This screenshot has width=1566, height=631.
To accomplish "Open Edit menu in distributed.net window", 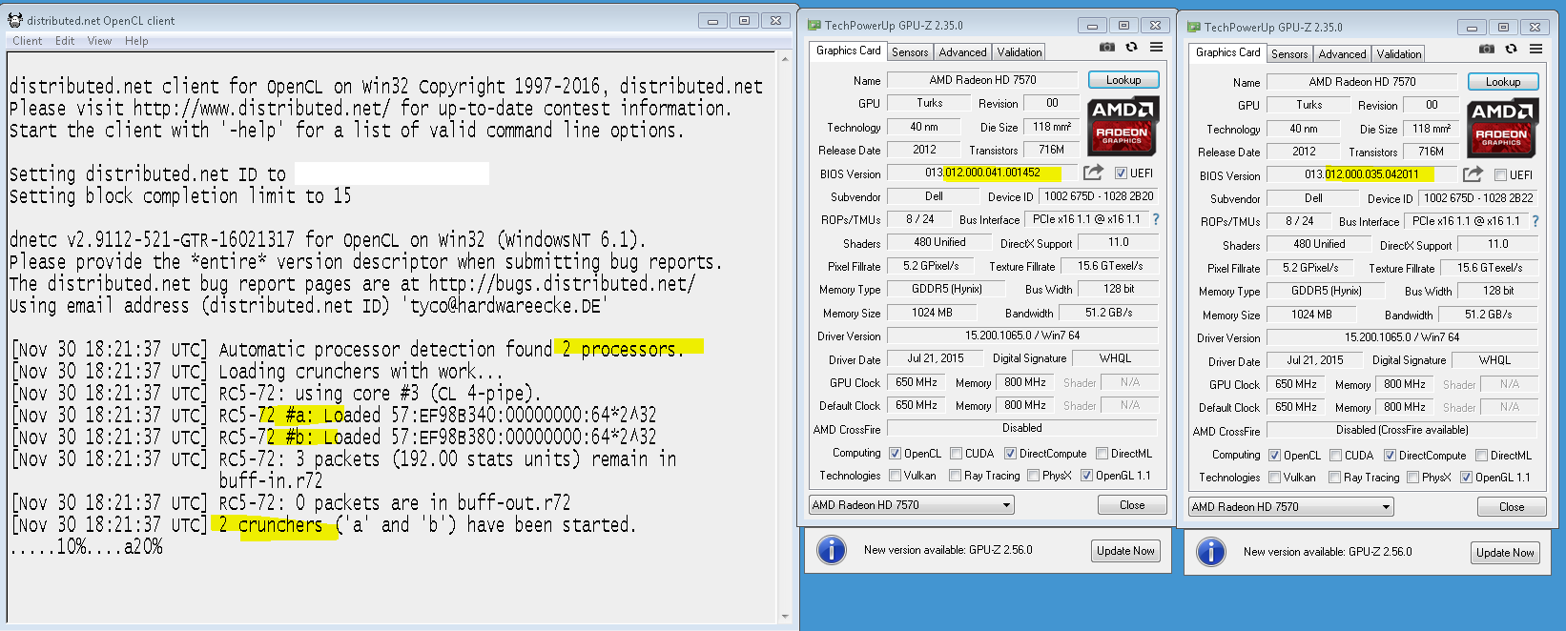I will coord(65,41).
